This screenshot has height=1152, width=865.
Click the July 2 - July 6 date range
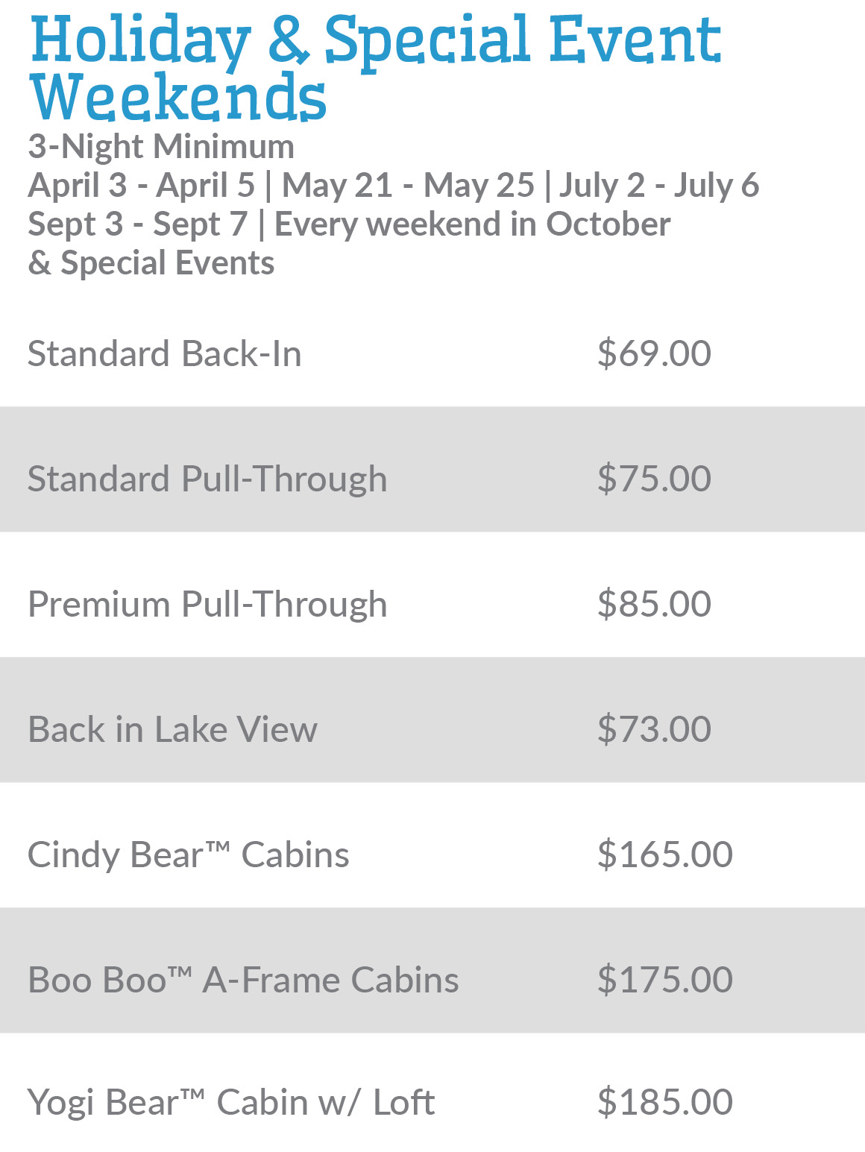pos(658,186)
